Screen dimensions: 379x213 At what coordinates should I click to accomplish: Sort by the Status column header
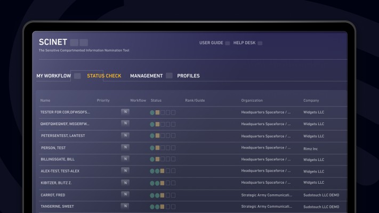pos(156,101)
